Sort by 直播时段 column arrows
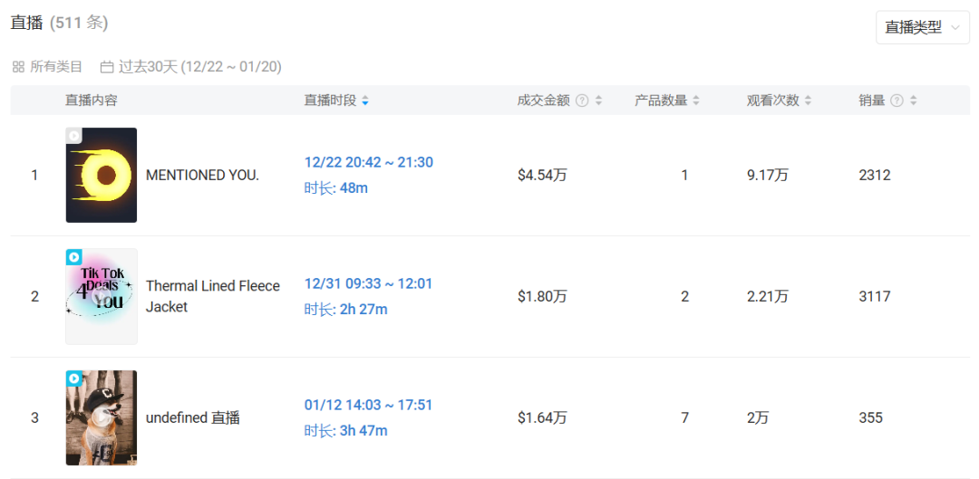This screenshot has width=979, height=479. pos(364,101)
